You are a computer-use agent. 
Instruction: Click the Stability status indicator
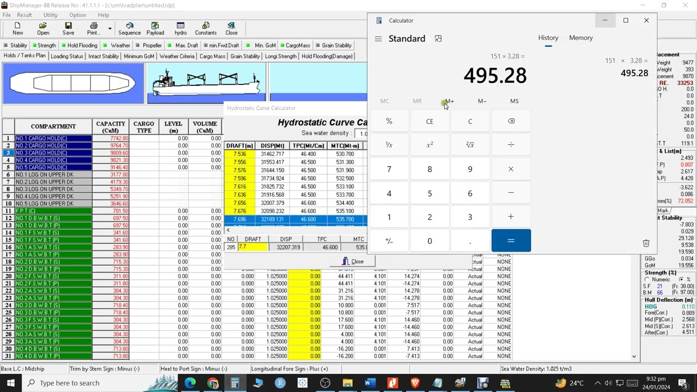[x=15, y=45]
